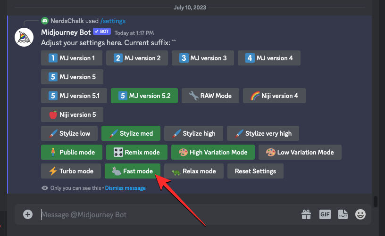
Task: Toggle the active MJ version 5.2 button
Action: click(x=144, y=96)
